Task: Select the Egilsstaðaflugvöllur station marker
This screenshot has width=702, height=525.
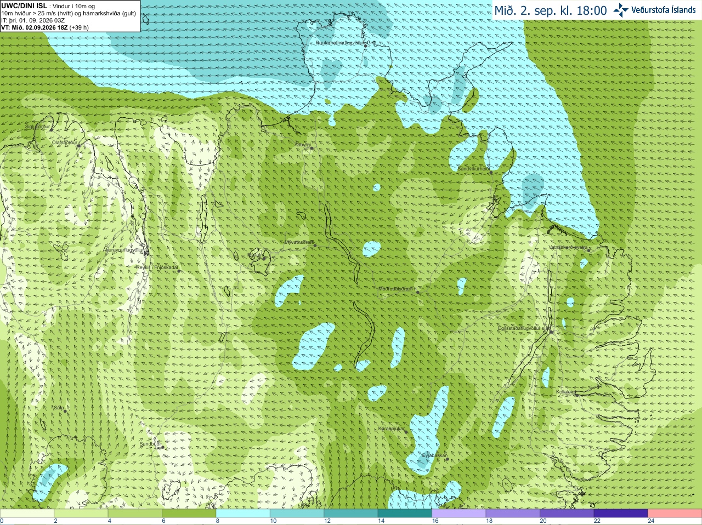Action: pos(551,332)
